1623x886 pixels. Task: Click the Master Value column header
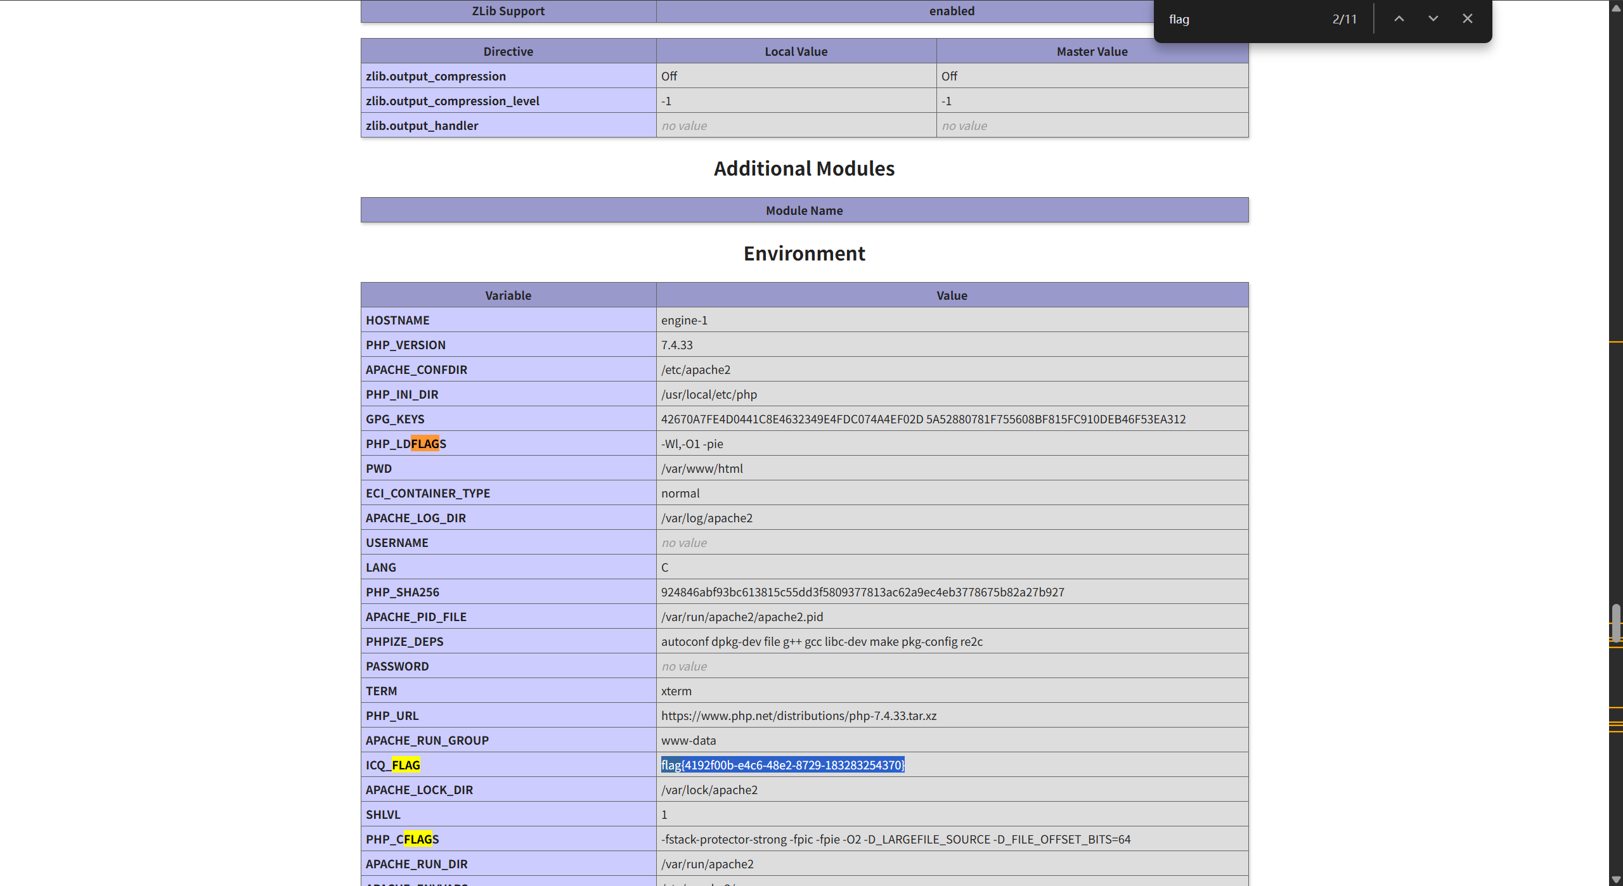pos(1092,51)
